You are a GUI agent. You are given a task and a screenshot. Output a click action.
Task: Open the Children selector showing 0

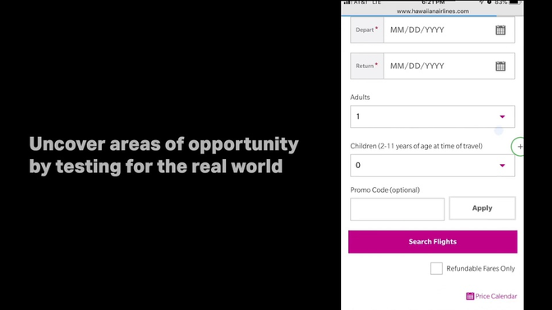(x=432, y=166)
